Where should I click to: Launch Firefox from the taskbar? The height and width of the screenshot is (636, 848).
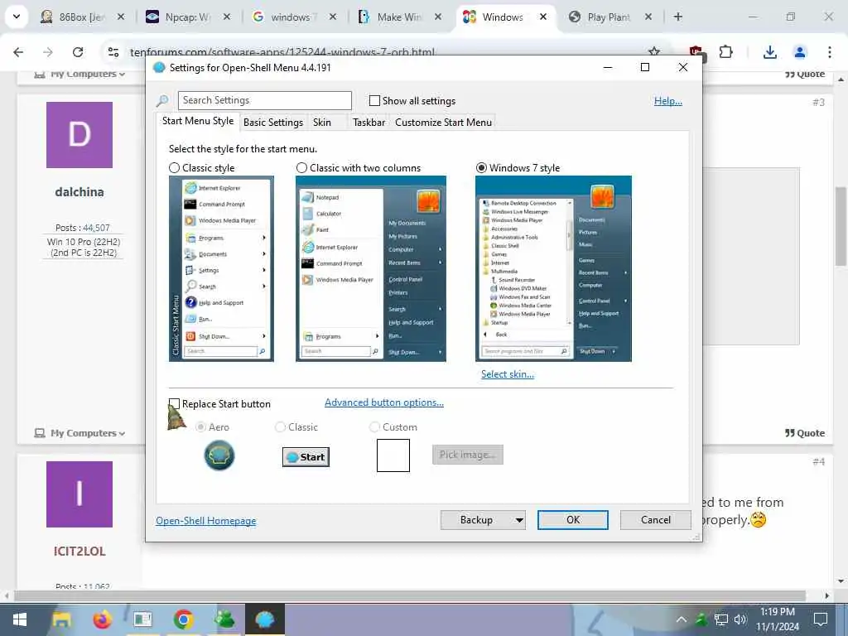click(x=102, y=619)
